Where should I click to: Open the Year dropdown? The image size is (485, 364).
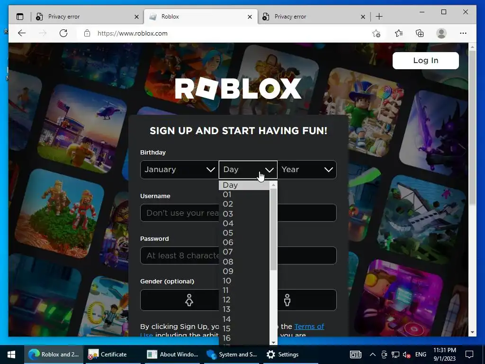click(307, 170)
